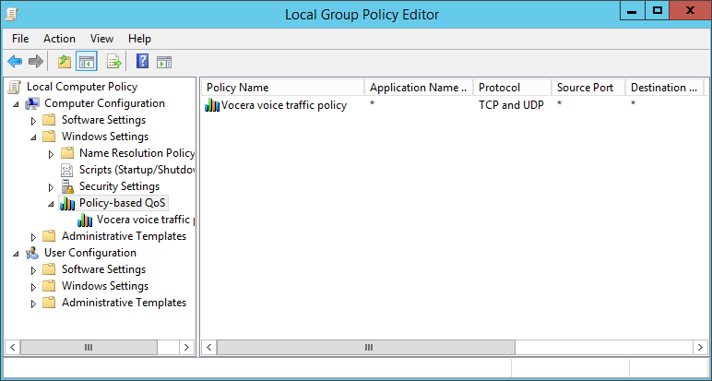Select Vocera voice traffic policy list row

click(x=283, y=105)
